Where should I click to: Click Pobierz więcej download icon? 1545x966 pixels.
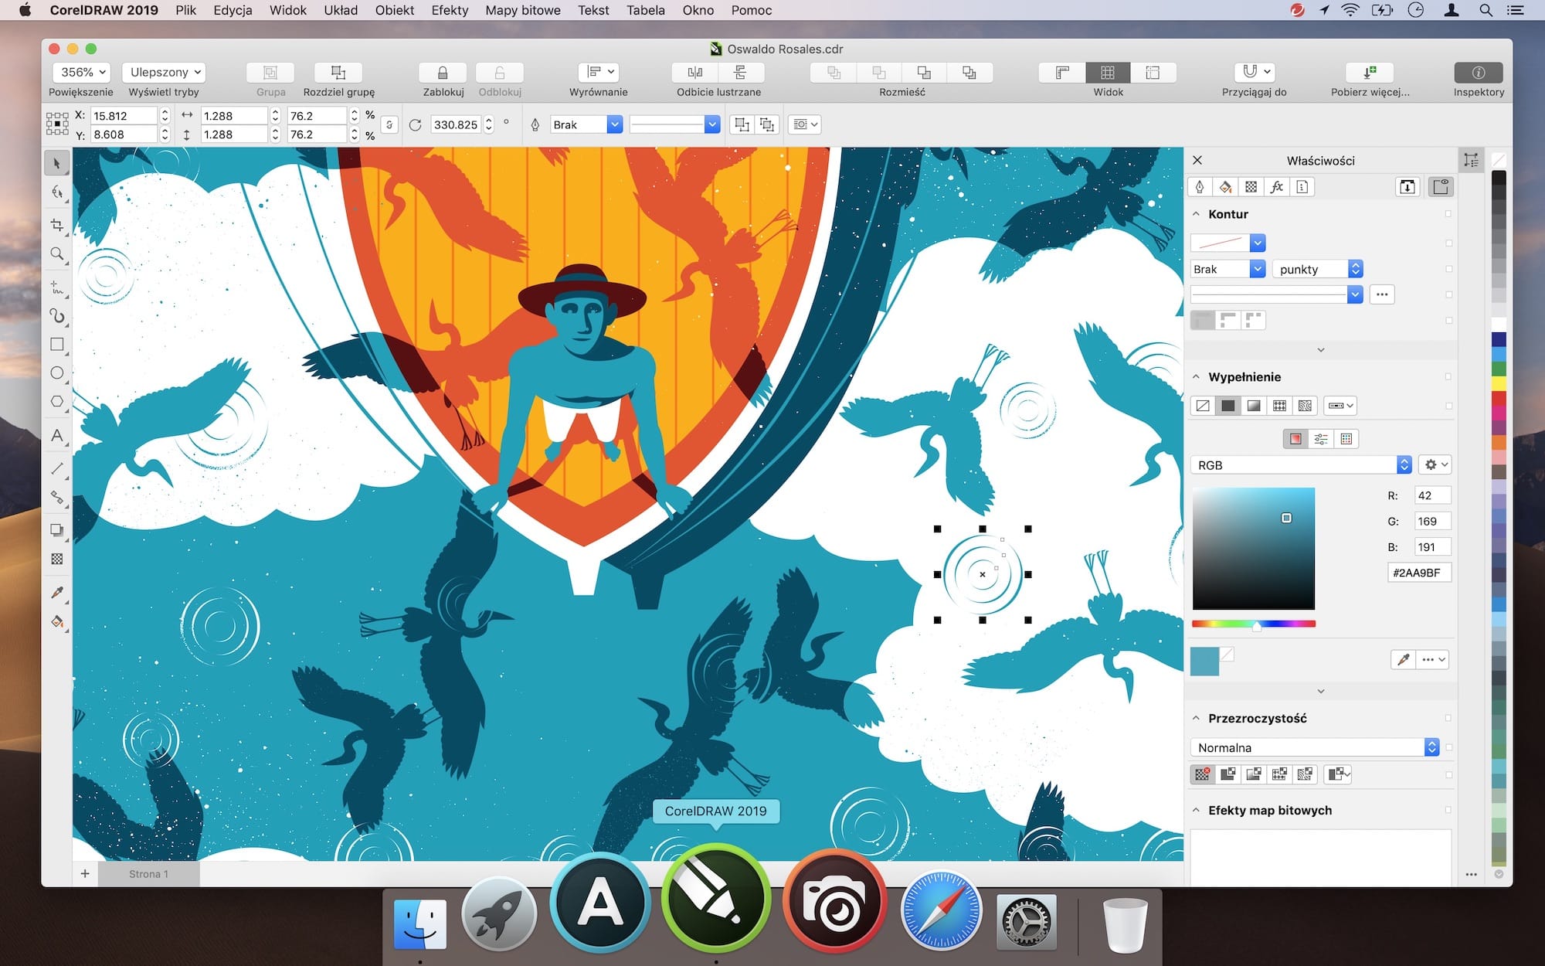tap(1370, 72)
